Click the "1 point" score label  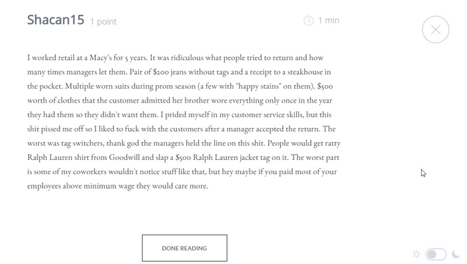103,21
